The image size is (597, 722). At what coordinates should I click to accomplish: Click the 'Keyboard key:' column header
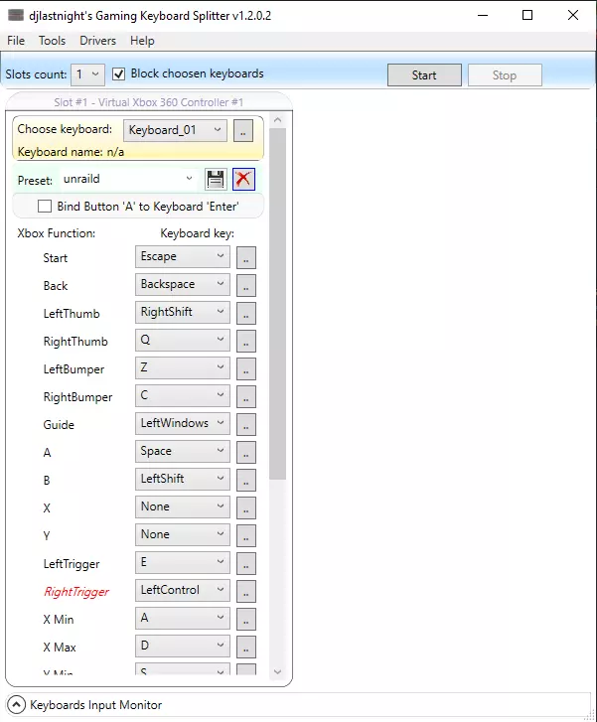pyautogui.click(x=197, y=233)
